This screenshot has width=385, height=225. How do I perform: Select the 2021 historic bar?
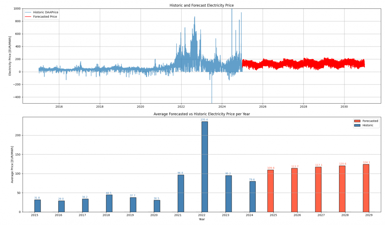(x=181, y=193)
